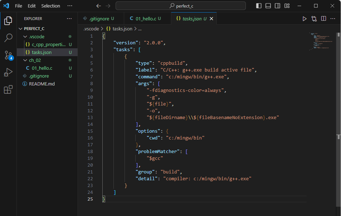Screen dimensions: 341x216
Task: Click line number 15 in the gutter
Action: [90, 131]
